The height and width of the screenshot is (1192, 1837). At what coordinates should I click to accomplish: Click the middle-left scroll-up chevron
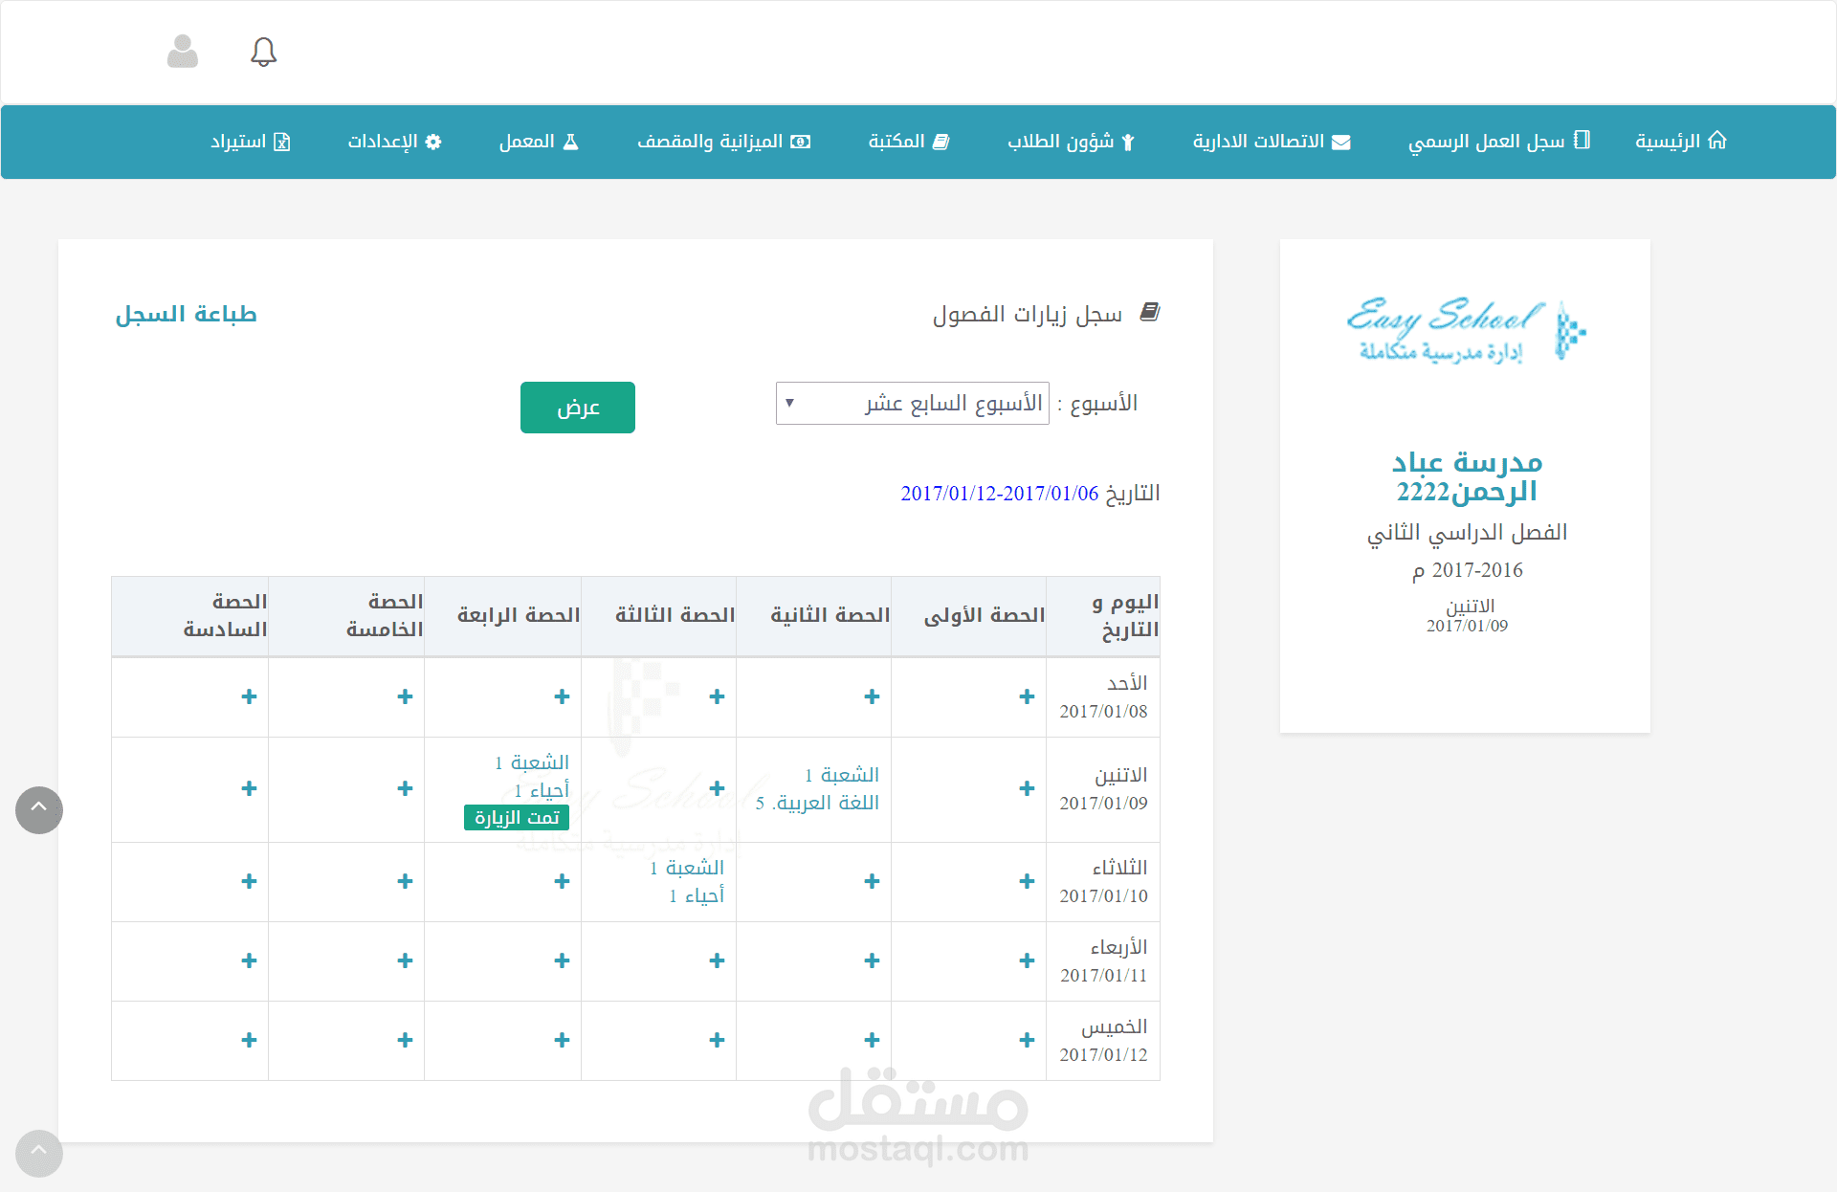pyautogui.click(x=38, y=810)
